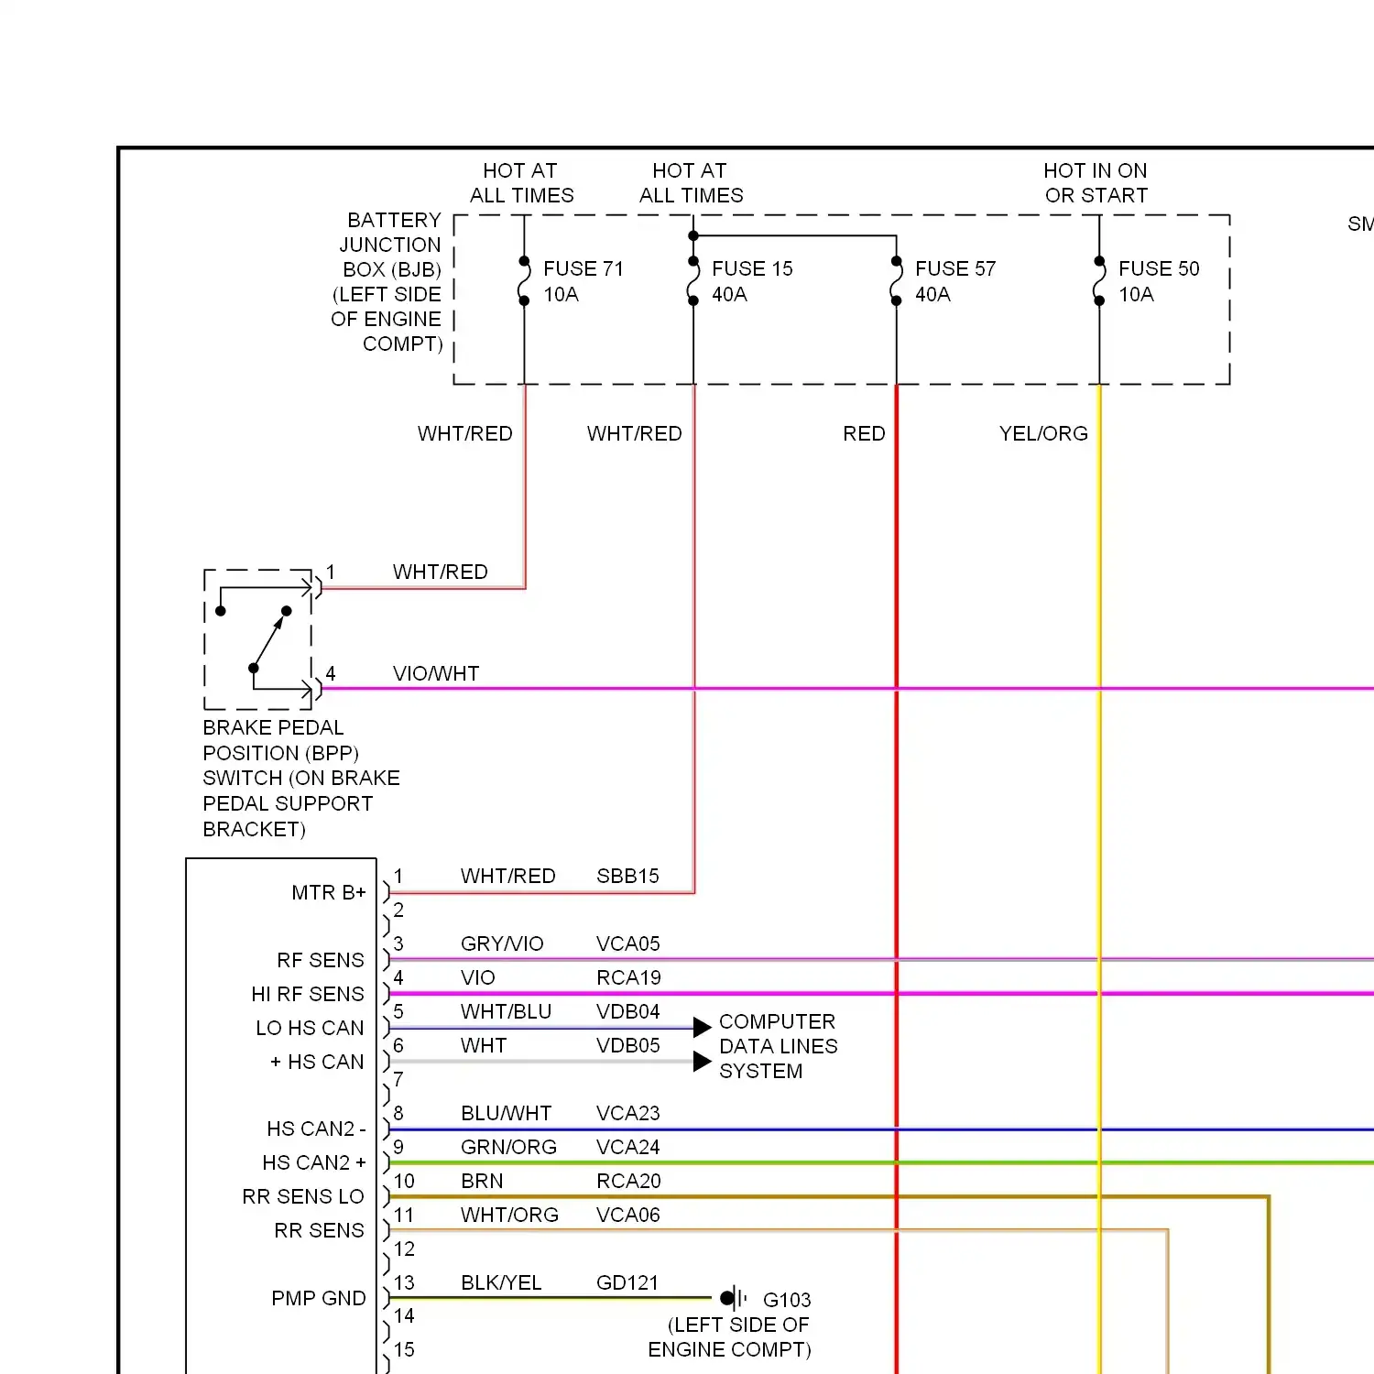The image size is (1374, 1374).
Task: Click the SBB15 circuit code
Action: [627, 876]
